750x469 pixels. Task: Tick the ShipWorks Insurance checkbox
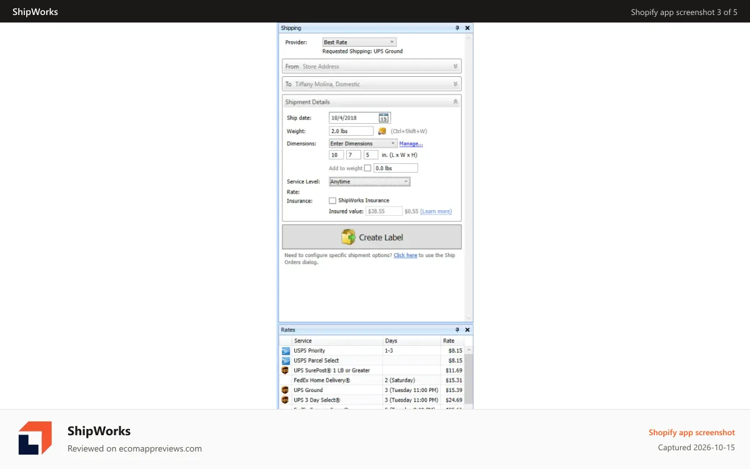click(x=332, y=201)
